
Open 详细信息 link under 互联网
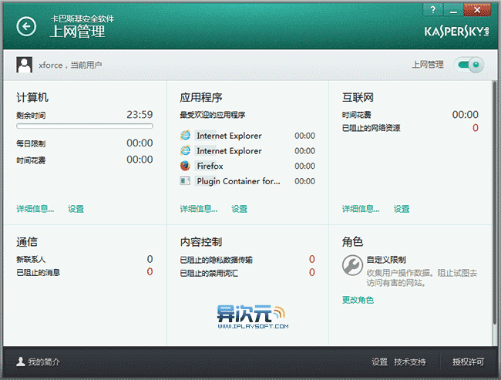[361, 209]
